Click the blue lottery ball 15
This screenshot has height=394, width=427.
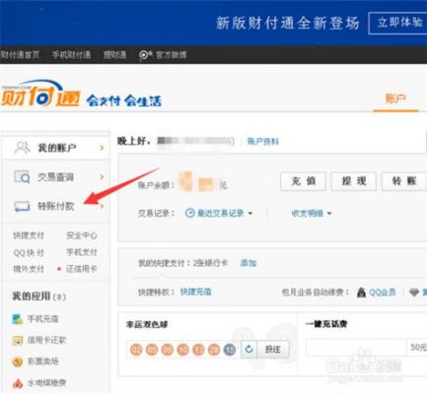230,350
